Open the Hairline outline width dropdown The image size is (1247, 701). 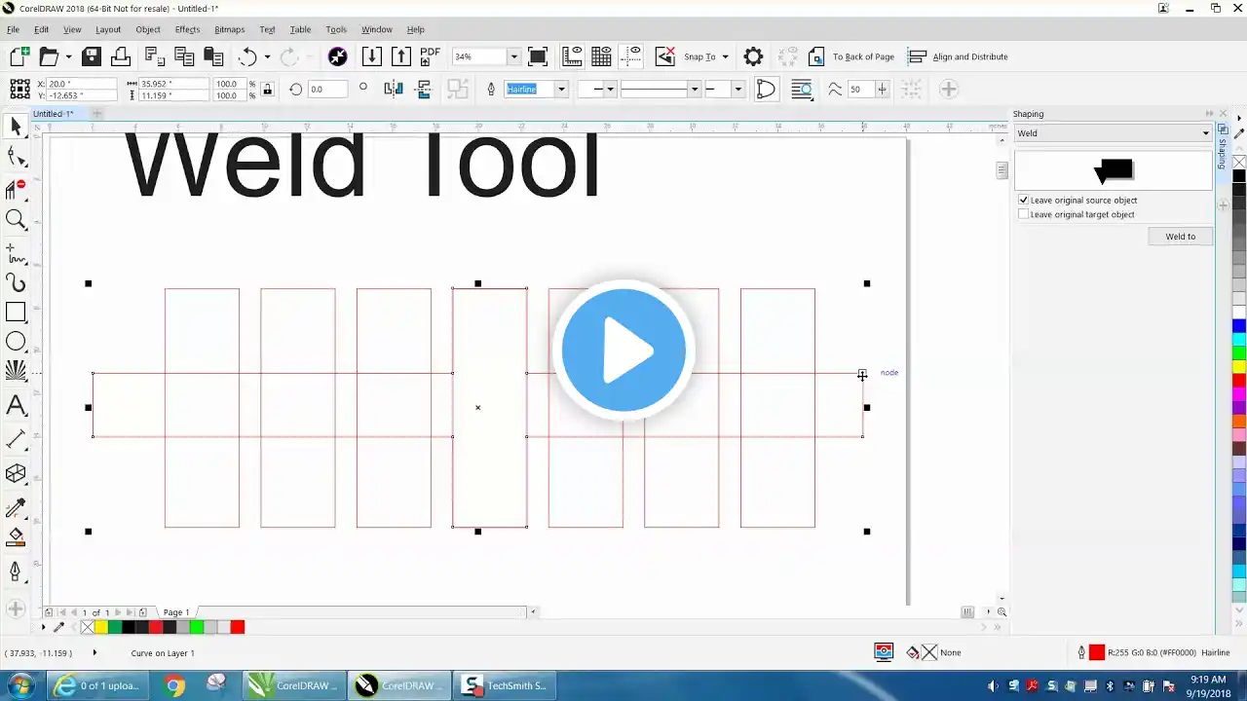click(561, 89)
